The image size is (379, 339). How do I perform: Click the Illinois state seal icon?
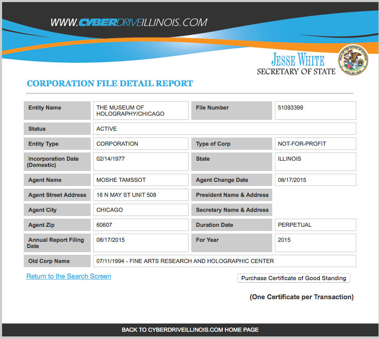[353, 61]
